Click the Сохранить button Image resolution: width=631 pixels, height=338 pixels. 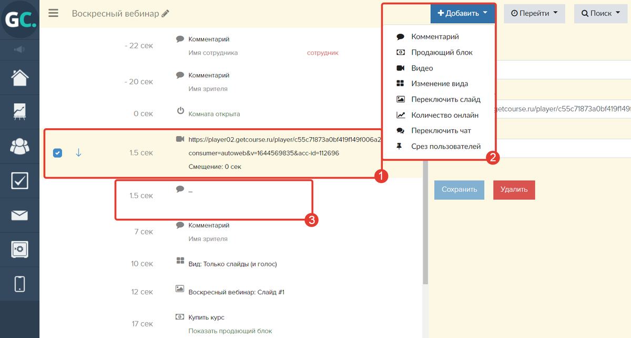coord(459,190)
